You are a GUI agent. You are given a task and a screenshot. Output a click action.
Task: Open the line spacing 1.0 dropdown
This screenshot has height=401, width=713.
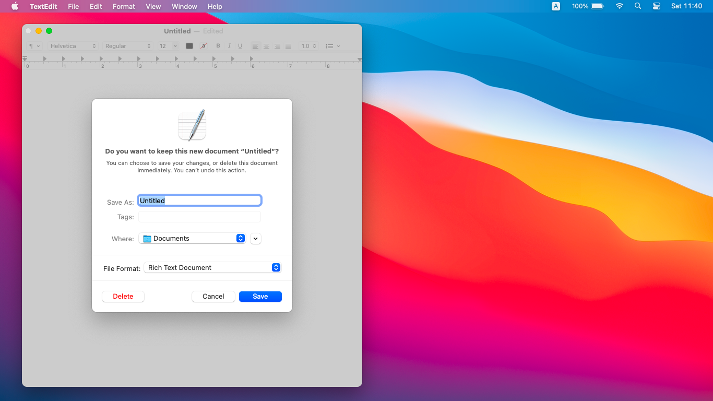point(308,46)
